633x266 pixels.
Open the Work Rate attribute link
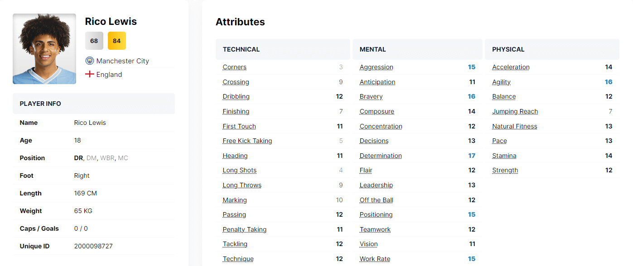pos(375,259)
